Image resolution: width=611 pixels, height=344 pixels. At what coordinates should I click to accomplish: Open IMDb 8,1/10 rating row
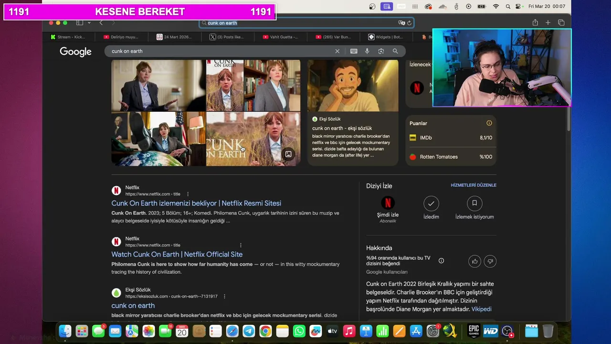(x=451, y=138)
